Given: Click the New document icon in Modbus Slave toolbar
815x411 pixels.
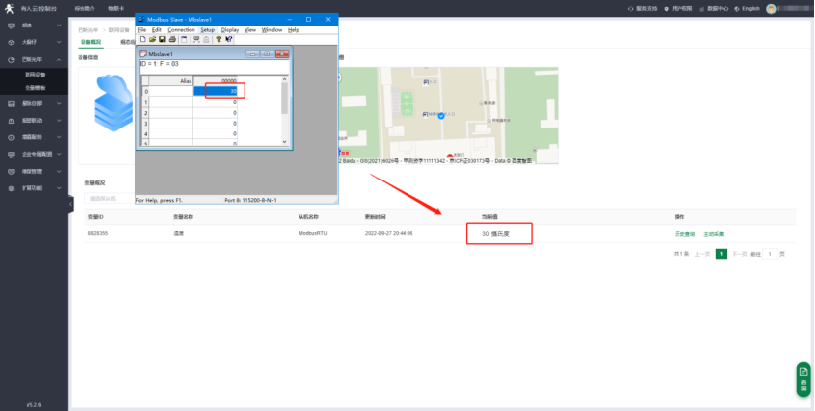Looking at the screenshot, I should [141, 39].
